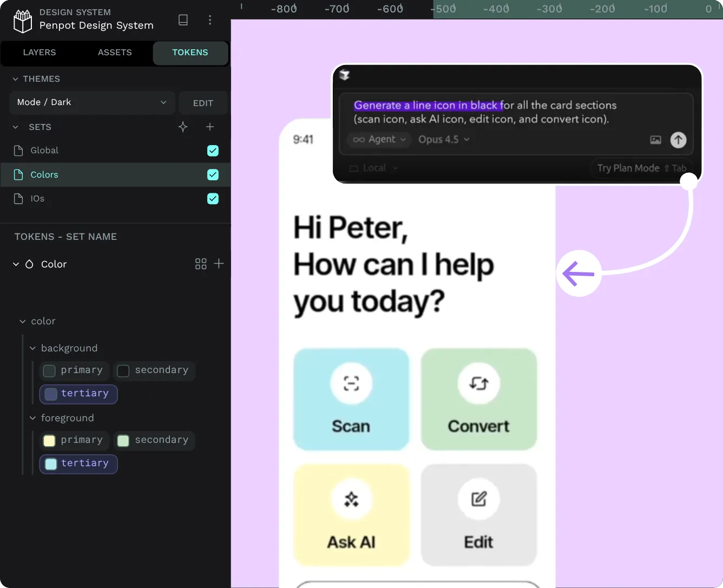Click the image attachment icon in prompt

click(655, 140)
